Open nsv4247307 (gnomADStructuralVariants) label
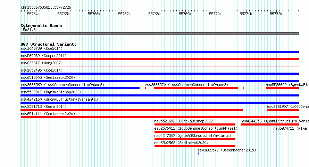Viewport: 309px width, 167px height. click(193, 136)
